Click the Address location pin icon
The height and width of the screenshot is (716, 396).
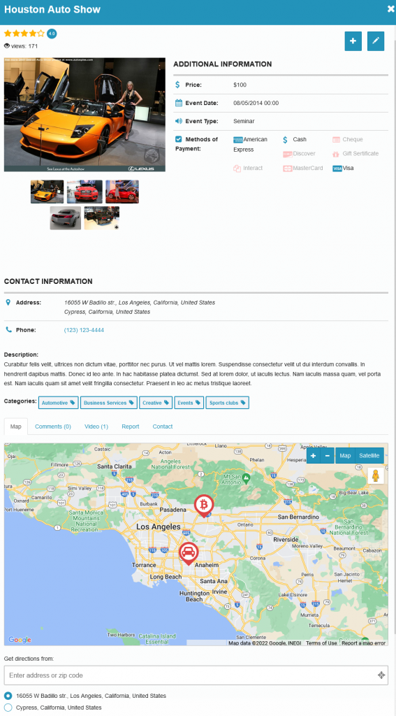8,302
